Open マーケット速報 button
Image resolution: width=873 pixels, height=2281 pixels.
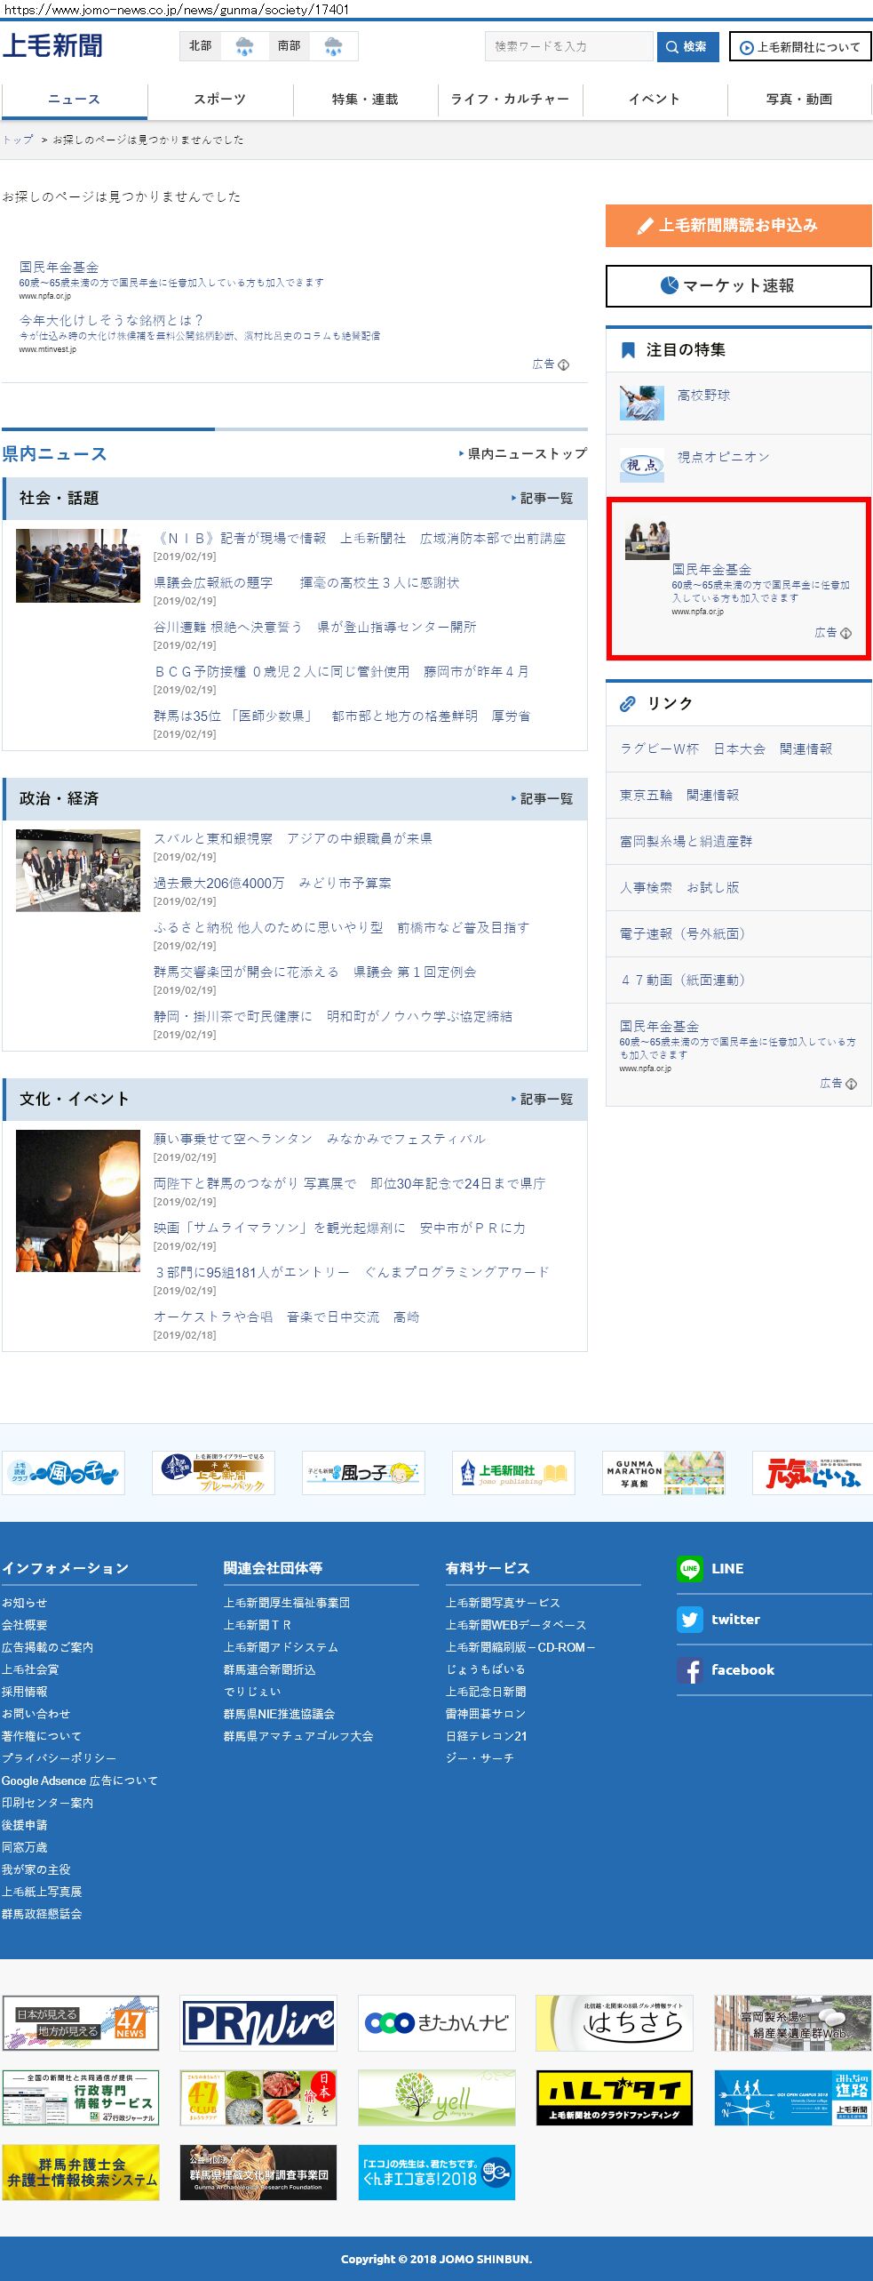[x=738, y=286]
